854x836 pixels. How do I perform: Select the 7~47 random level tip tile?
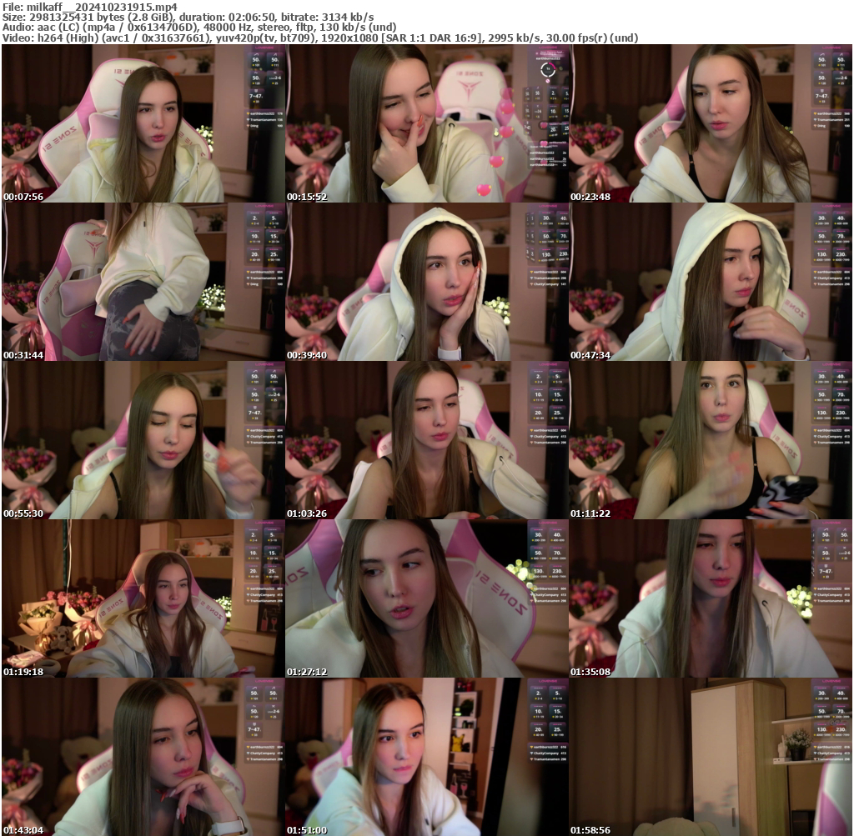click(x=821, y=95)
